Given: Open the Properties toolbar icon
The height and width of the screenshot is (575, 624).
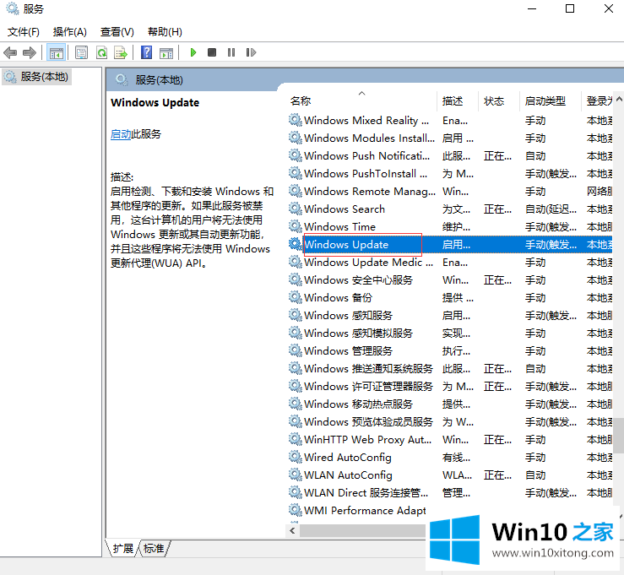Looking at the screenshot, I should [x=81, y=52].
